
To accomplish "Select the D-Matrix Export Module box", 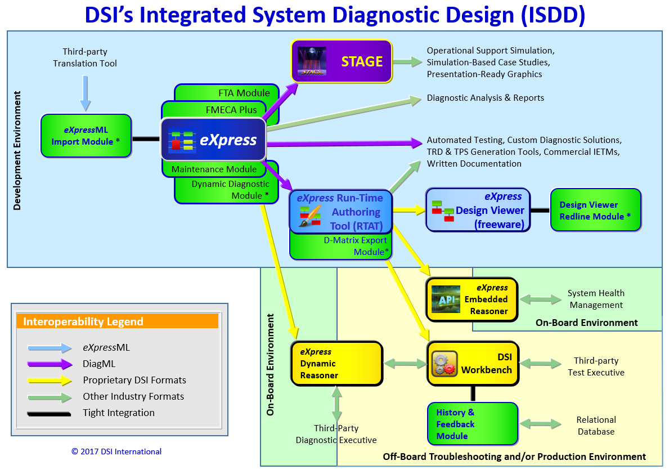I will pyautogui.click(x=341, y=246).
